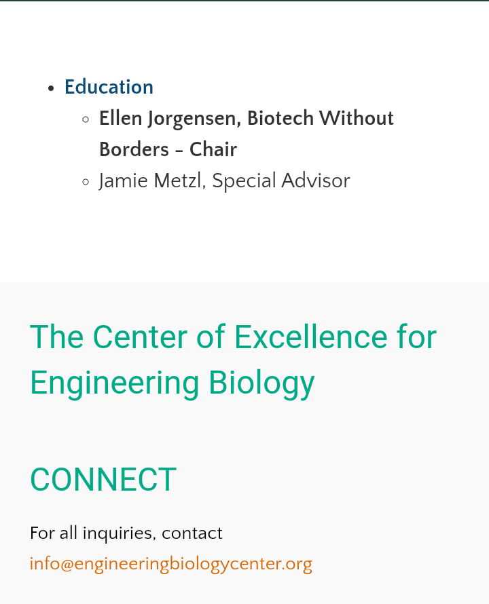Click hollow bullet beside Jamie Metzl

(86, 182)
